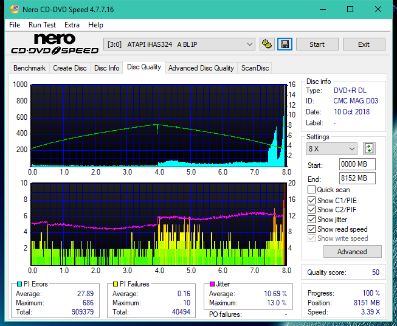
Task: Click the Nero disc app icon in title bar
Action: pos(15,9)
